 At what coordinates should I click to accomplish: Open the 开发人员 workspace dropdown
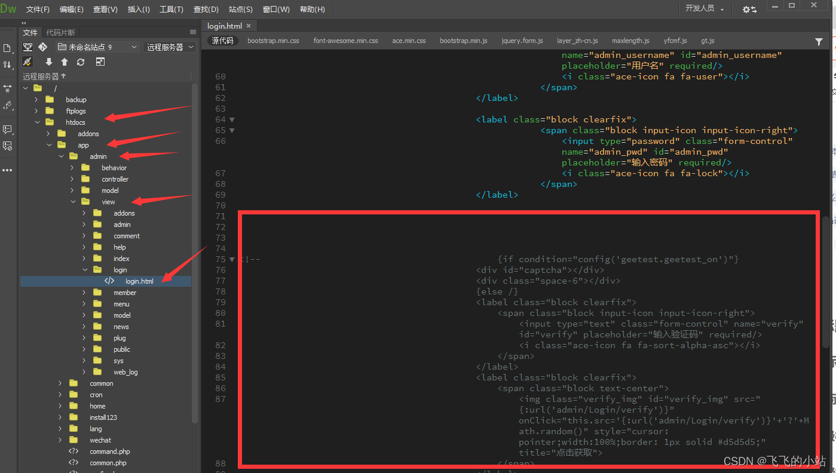[x=705, y=8]
